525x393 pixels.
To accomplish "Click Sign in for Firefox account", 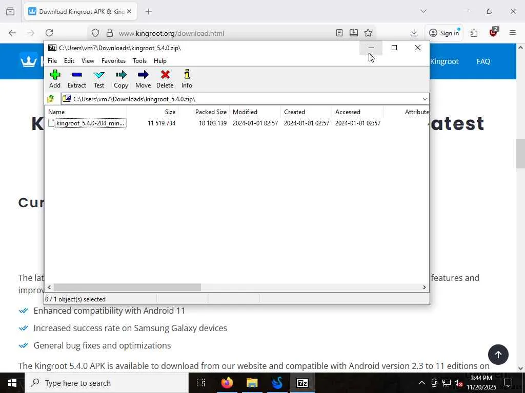I will [x=444, y=33].
